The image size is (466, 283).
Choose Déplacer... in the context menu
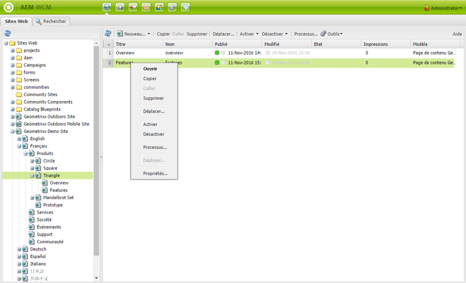pos(154,111)
